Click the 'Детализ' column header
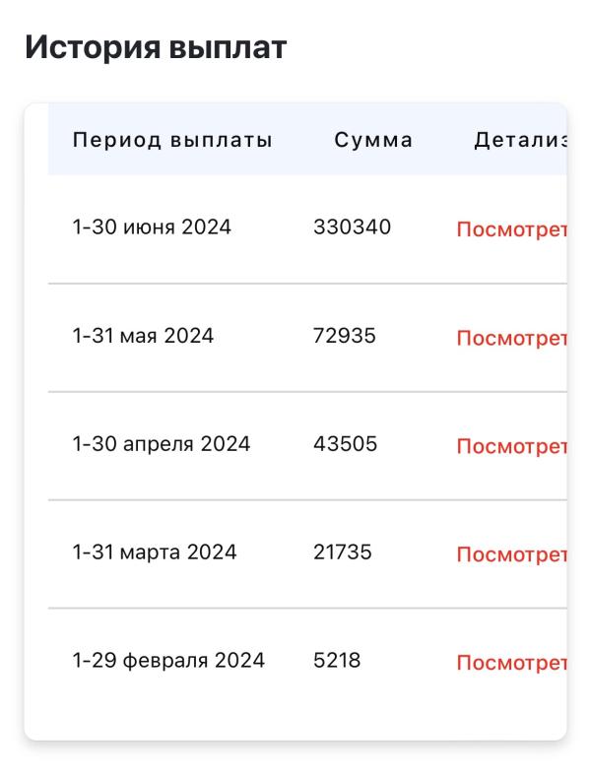The image size is (591, 777). coord(520,140)
